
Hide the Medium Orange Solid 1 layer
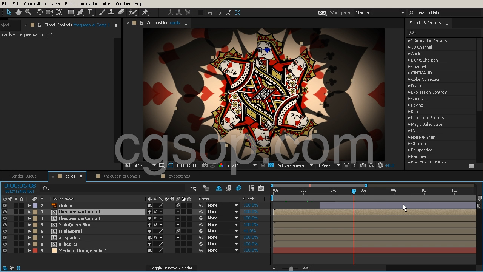(5, 250)
